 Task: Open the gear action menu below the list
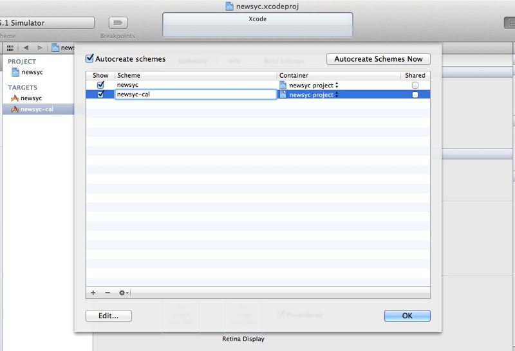[x=123, y=292]
